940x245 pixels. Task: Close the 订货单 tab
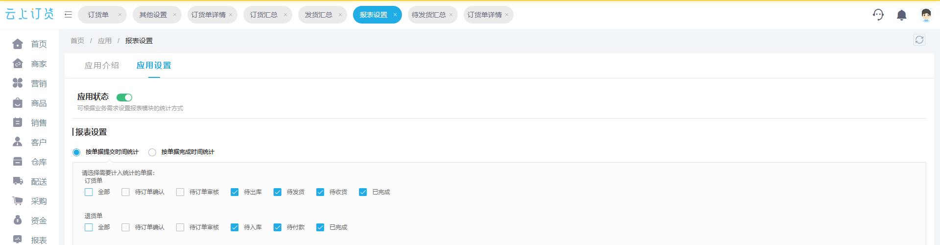(119, 15)
